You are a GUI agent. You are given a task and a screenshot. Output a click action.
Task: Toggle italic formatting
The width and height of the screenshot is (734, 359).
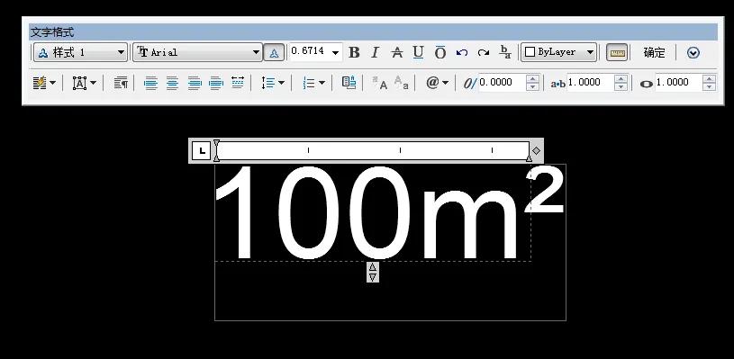(x=375, y=53)
